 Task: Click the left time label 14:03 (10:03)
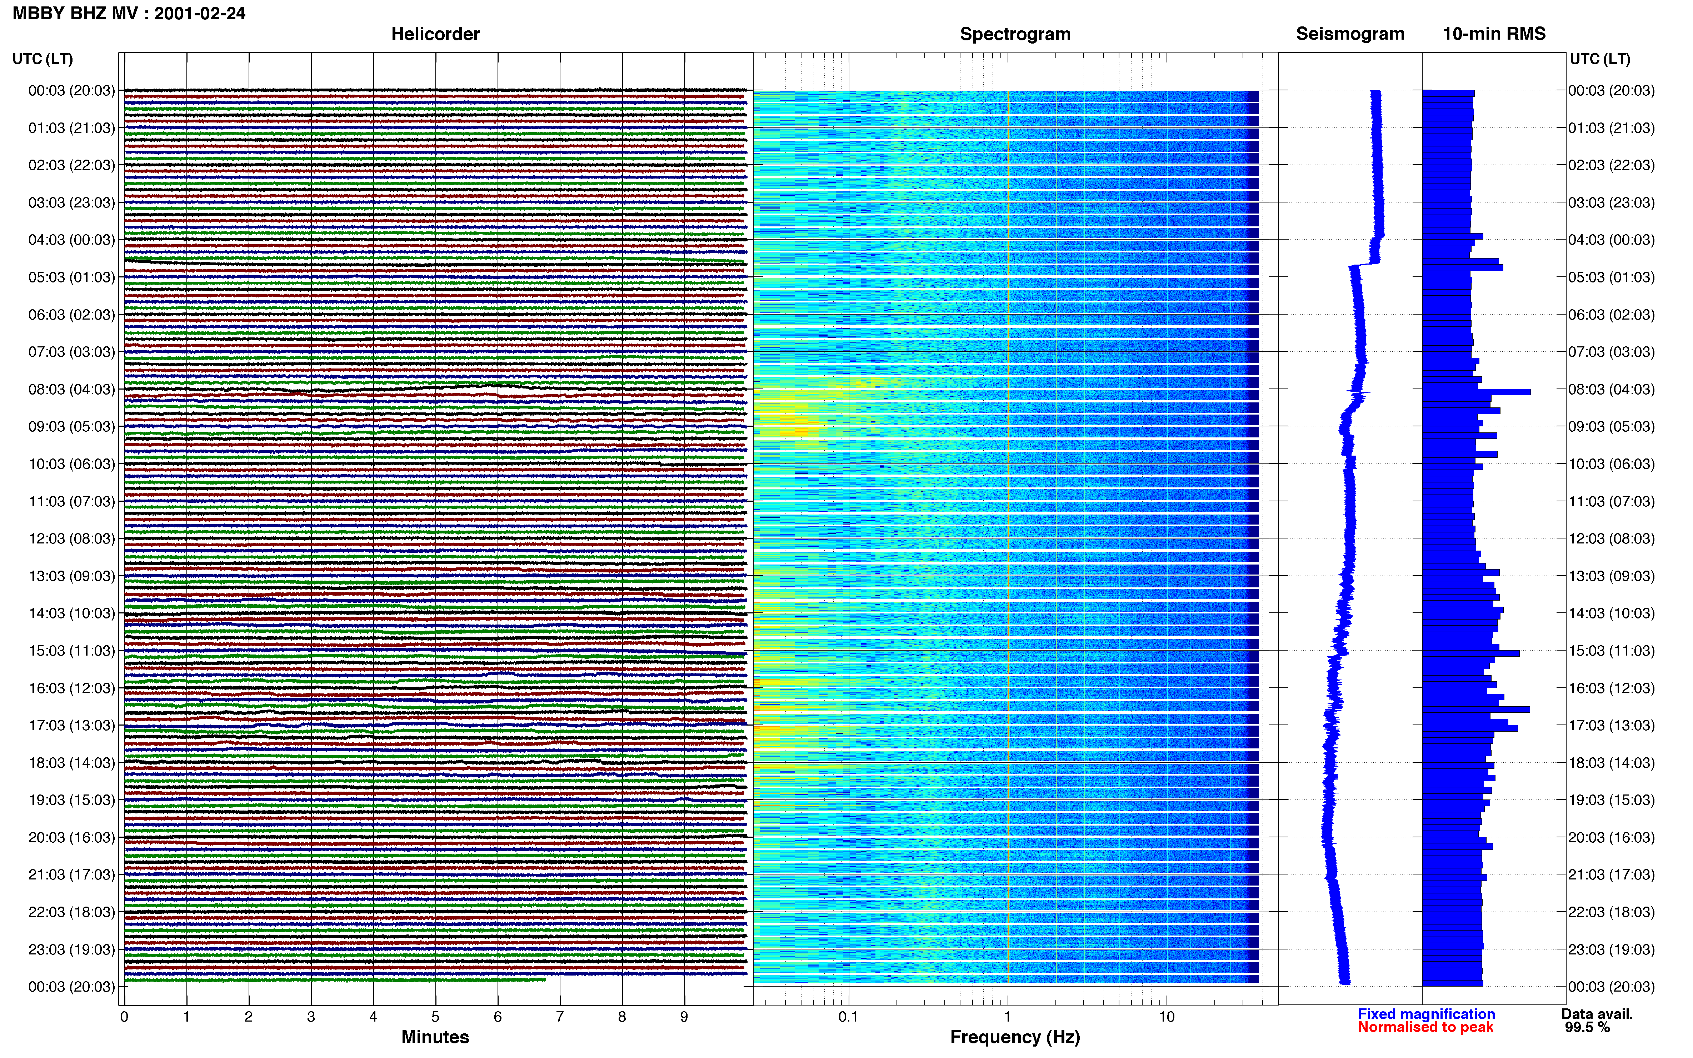point(71,614)
